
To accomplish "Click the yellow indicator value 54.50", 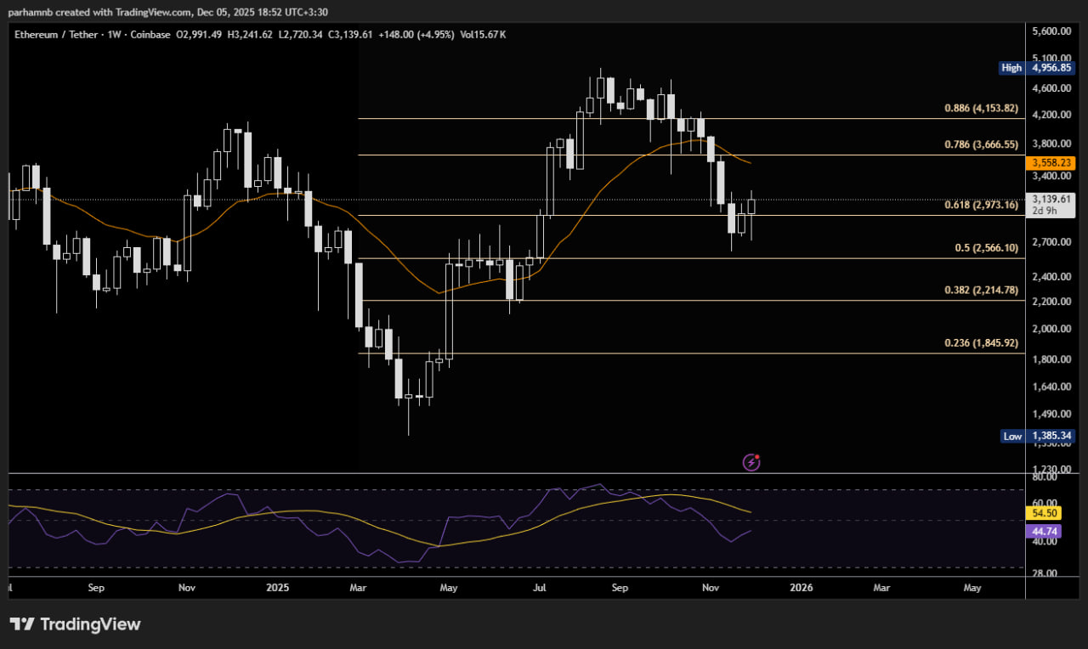I will 1044,512.
